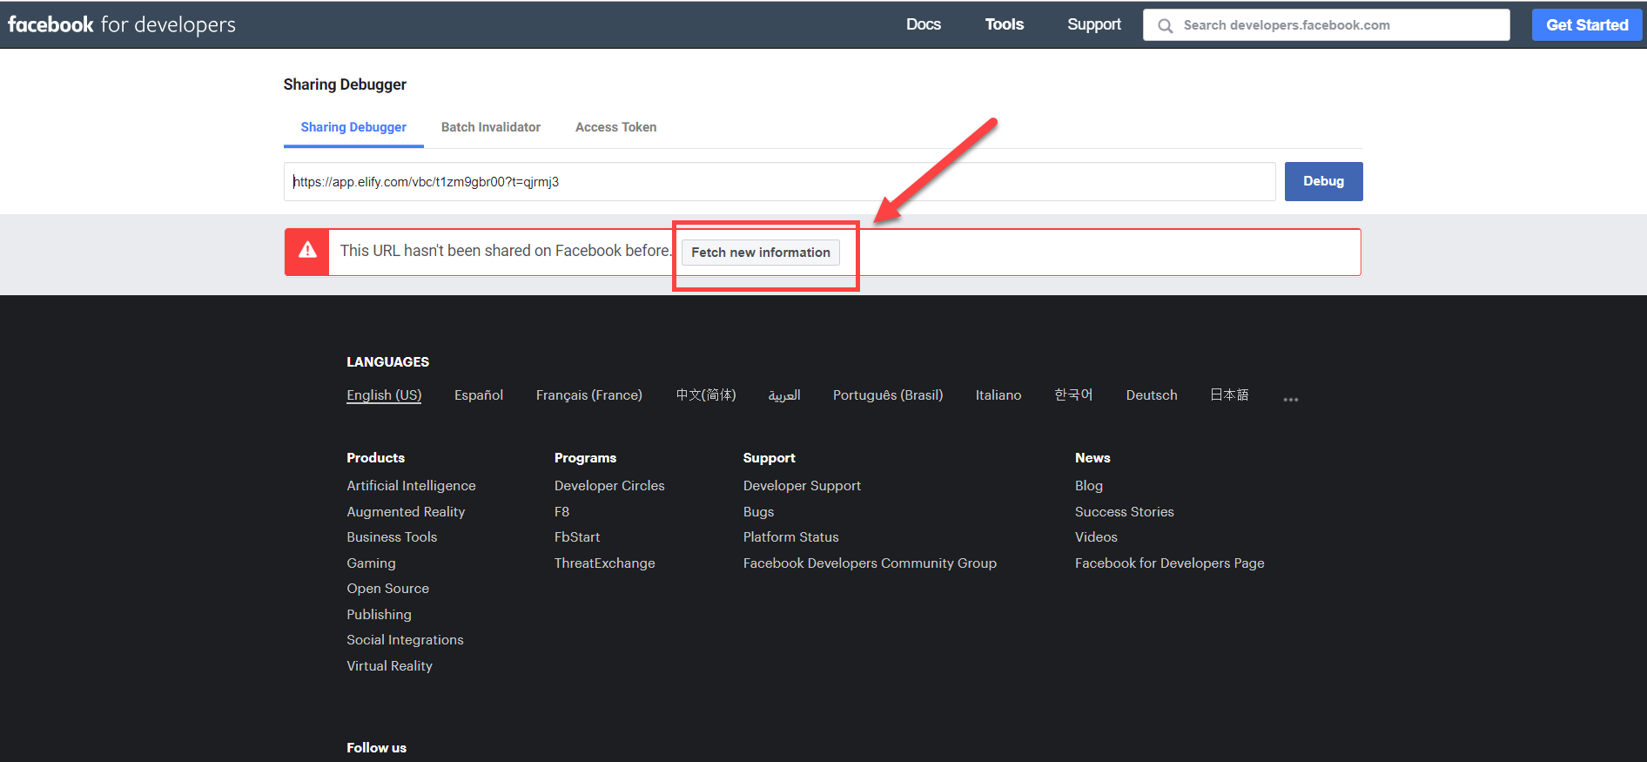Click the LANGUAGES footer heading

[x=387, y=362]
